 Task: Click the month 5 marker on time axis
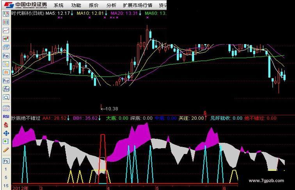pos(157,188)
